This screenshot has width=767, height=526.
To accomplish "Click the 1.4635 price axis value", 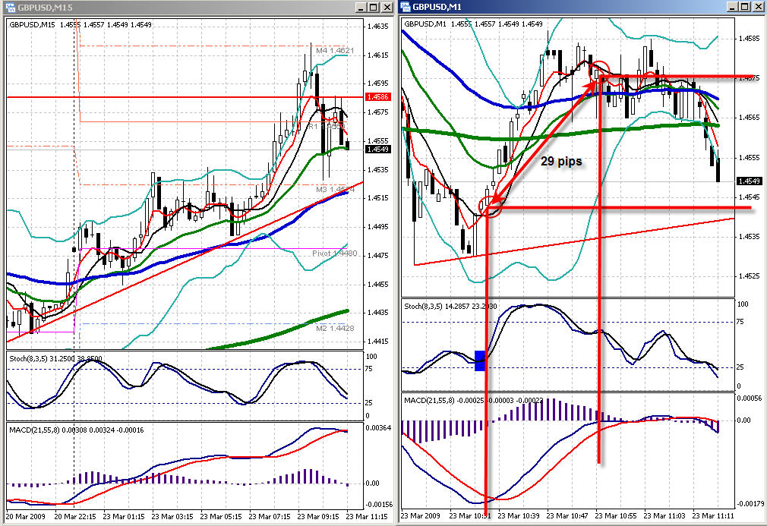I will 377,27.
